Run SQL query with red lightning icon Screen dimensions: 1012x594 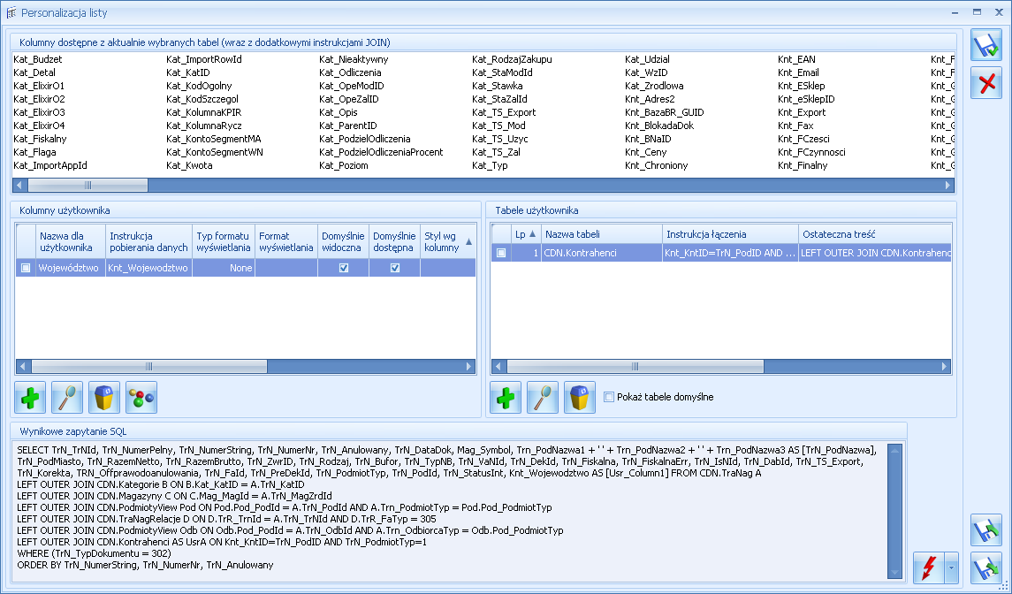pyautogui.click(x=928, y=568)
